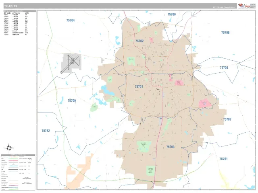The width and height of the screenshot is (258, 193).
Task: Click the WHITEHOUSE row in ZIP index
Action: point(16,33)
